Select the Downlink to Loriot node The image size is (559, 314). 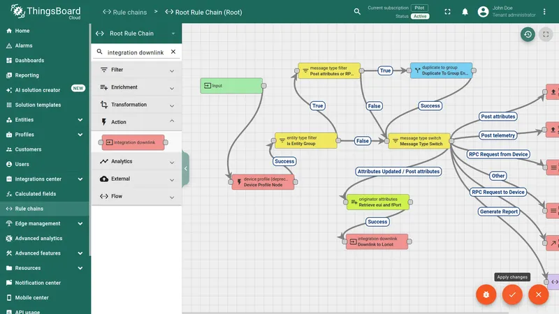(377, 241)
